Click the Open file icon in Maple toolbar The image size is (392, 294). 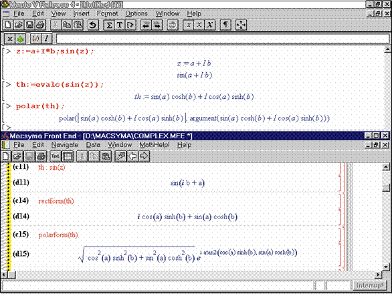pyautogui.click(x=19, y=25)
